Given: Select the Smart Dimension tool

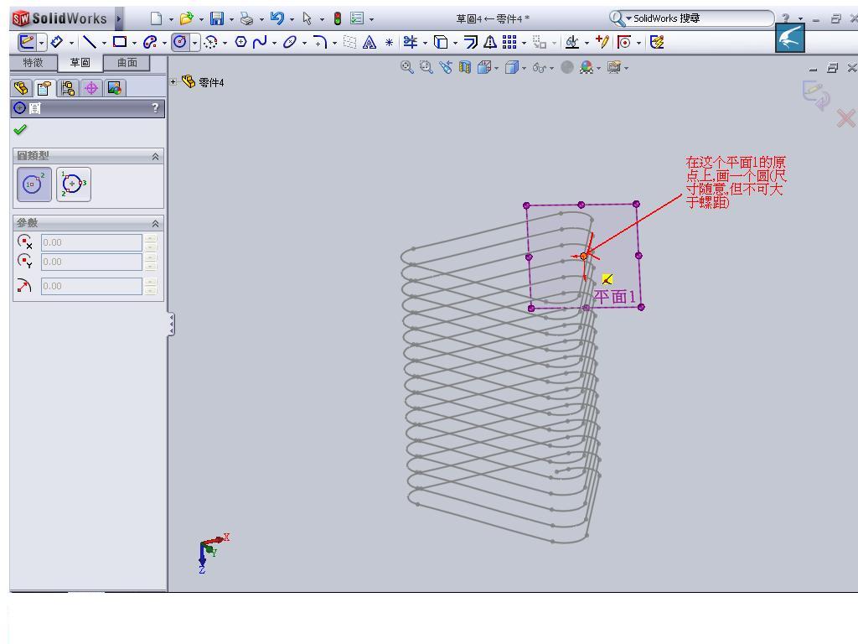Looking at the screenshot, I should (x=57, y=42).
